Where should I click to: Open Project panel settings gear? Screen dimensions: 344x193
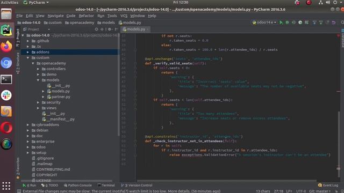tap(110, 29)
